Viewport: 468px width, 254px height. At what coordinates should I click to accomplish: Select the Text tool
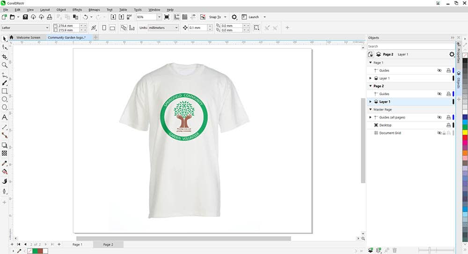pos(5,117)
